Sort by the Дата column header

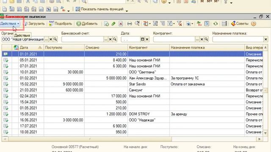click(31, 47)
